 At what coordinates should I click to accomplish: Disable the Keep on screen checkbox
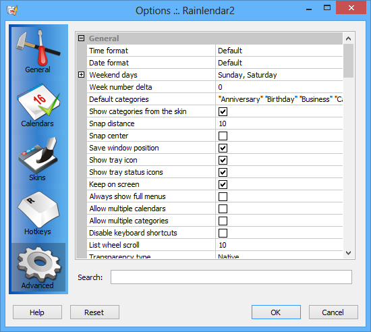223,185
